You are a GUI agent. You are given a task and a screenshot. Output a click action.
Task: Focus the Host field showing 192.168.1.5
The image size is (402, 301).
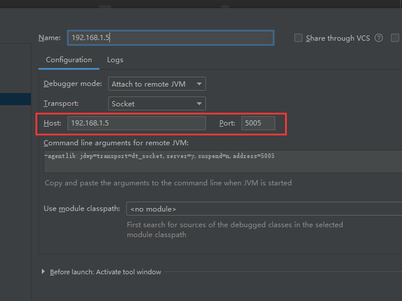[x=136, y=123]
